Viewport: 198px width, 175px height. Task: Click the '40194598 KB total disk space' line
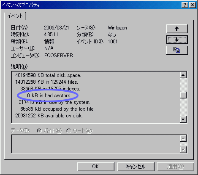48,75
